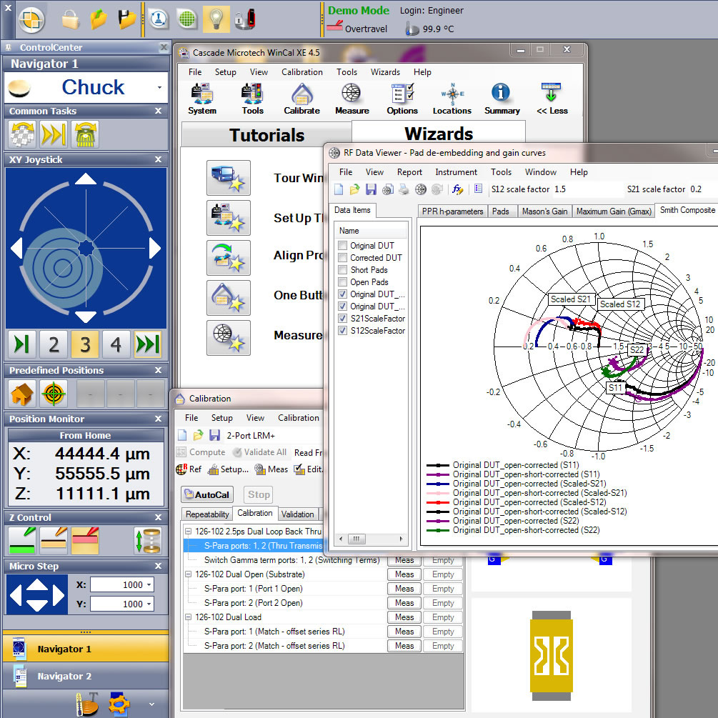Close the Common Tasks panel
The width and height of the screenshot is (718, 718).
[x=159, y=111]
